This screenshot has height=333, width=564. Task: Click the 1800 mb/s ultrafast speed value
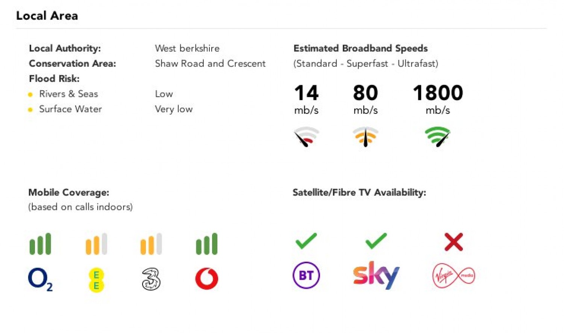click(438, 99)
